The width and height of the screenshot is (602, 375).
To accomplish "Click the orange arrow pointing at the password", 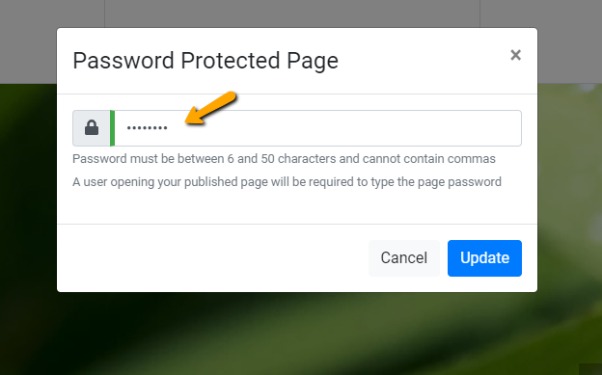I will pyautogui.click(x=210, y=108).
